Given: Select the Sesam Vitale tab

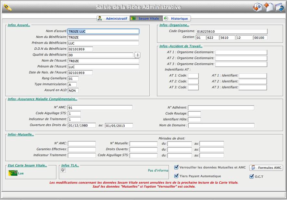Looking at the screenshot, I should 146,19.
